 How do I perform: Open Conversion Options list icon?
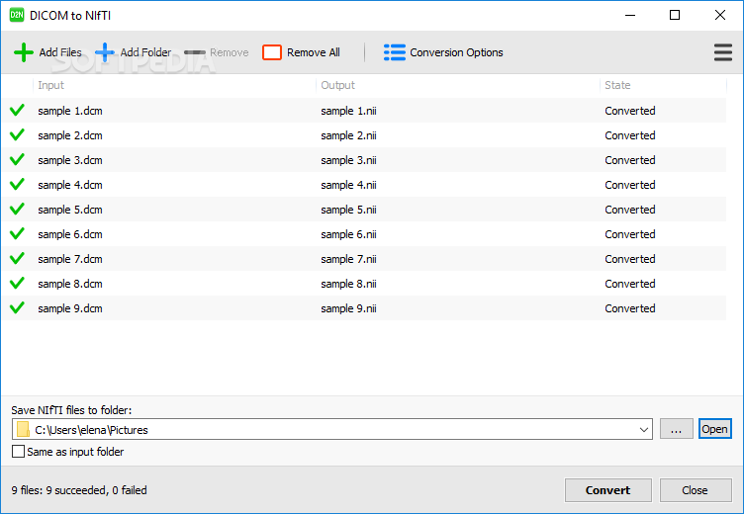(395, 52)
